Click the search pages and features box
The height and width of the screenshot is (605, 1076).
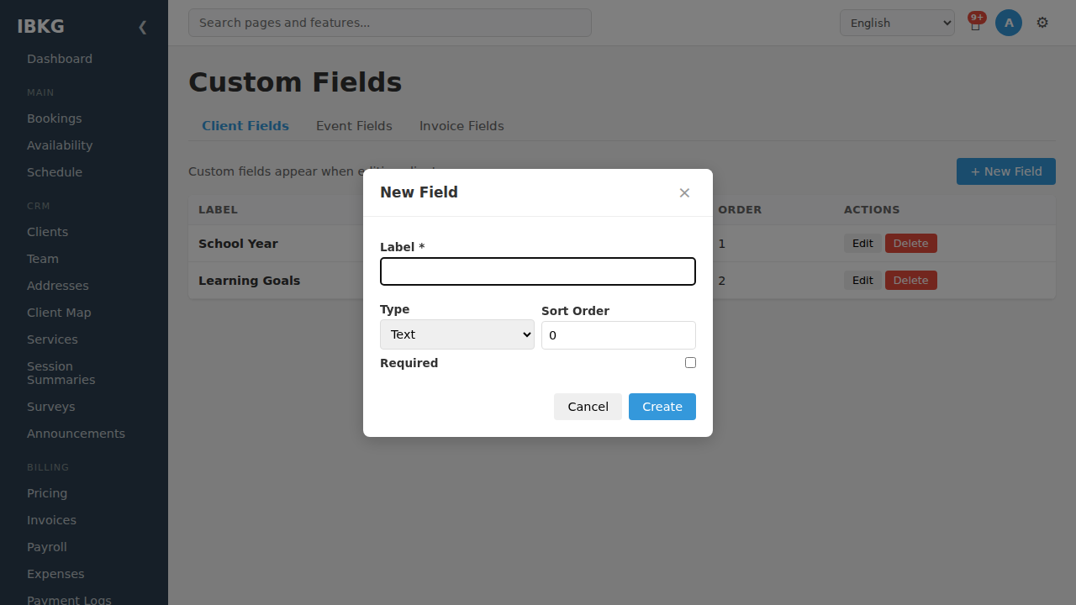coord(390,23)
